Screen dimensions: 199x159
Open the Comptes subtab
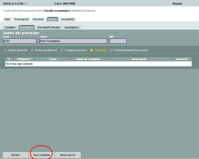pyautogui.click(x=10, y=27)
